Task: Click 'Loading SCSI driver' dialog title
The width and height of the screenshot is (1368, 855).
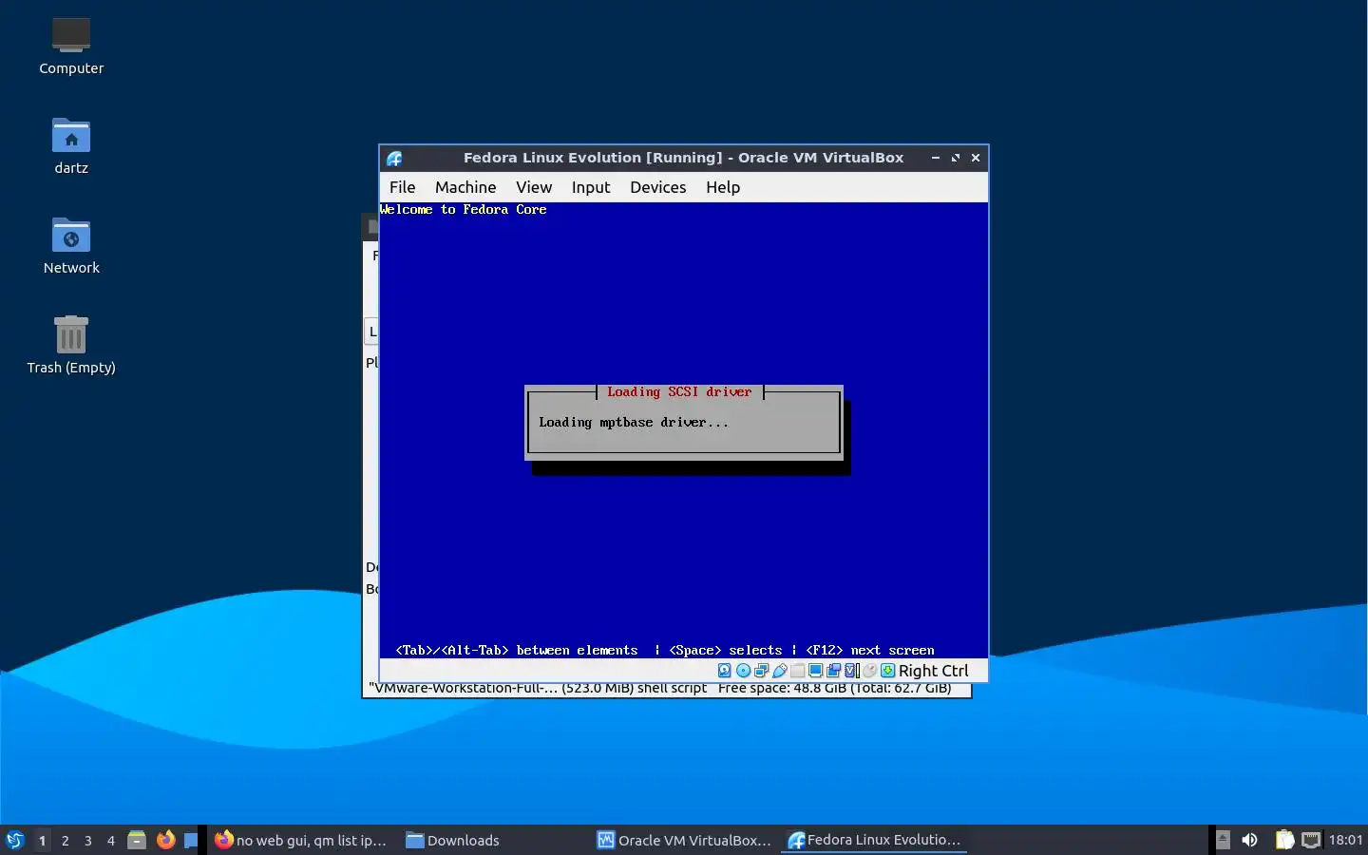Action: (679, 391)
